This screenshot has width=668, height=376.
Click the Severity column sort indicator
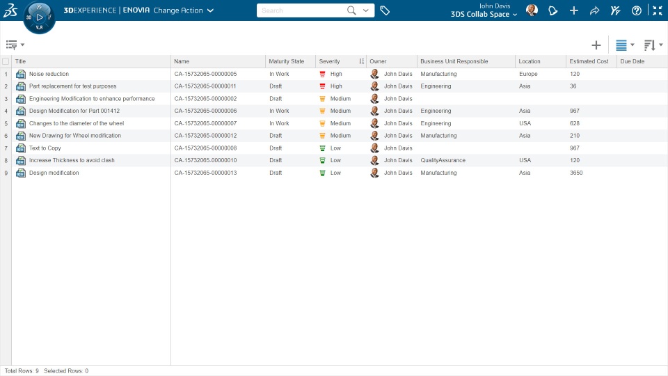(x=361, y=61)
